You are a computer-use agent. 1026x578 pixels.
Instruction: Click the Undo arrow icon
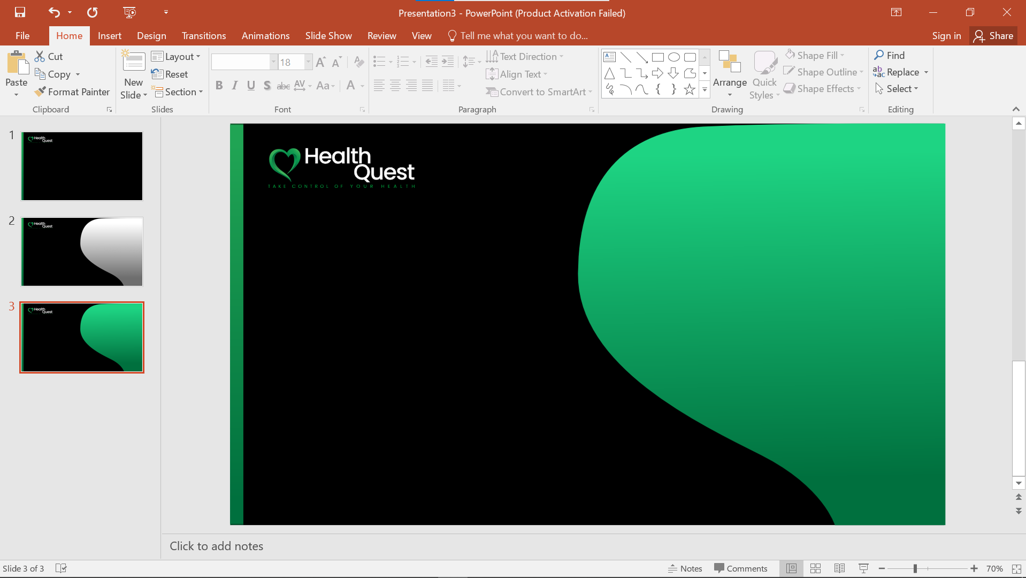[x=54, y=12]
